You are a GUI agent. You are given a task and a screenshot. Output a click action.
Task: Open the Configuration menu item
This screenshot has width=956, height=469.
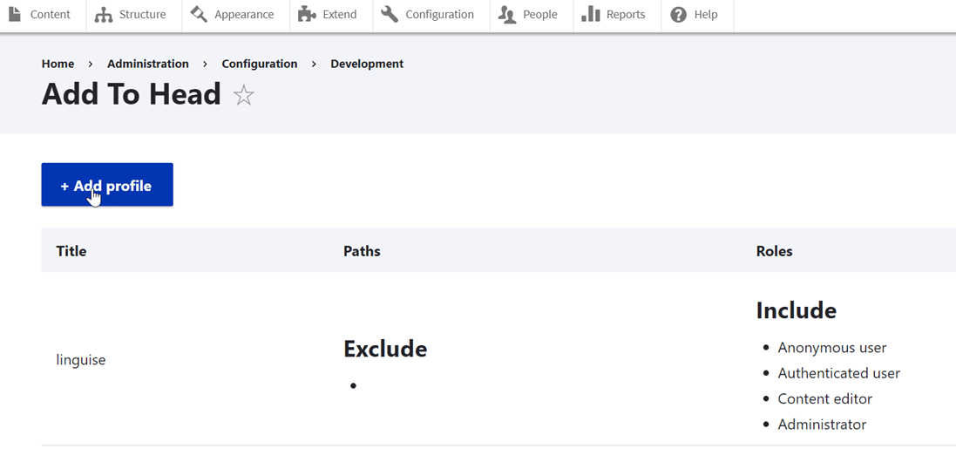coord(431,15)
